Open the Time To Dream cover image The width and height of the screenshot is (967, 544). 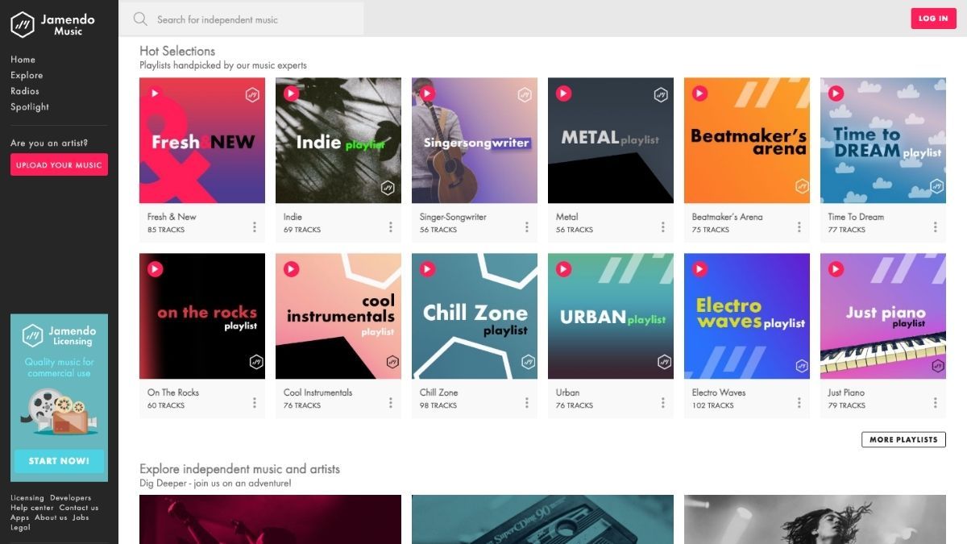tap(883, 140)
